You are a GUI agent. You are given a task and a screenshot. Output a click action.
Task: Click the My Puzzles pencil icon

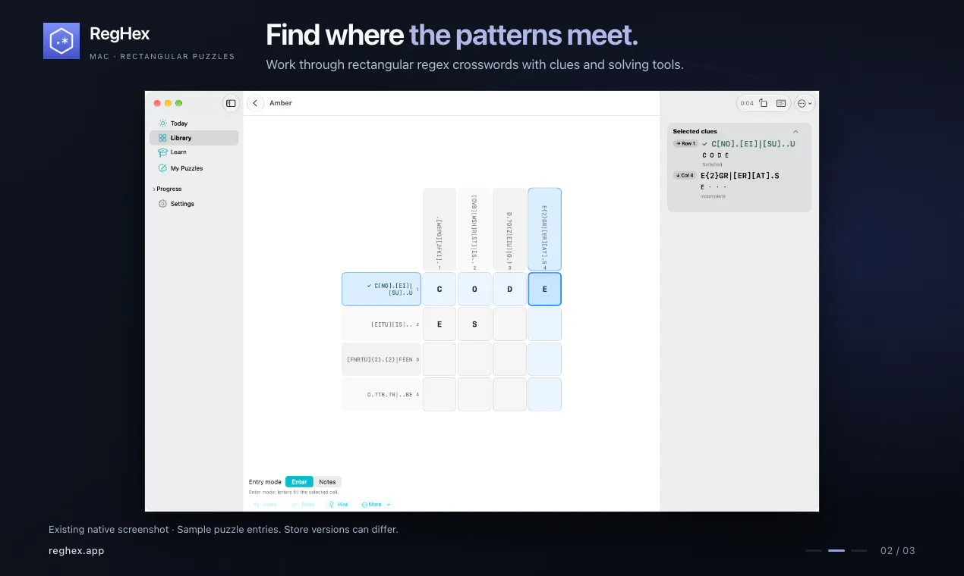[162, 168]
